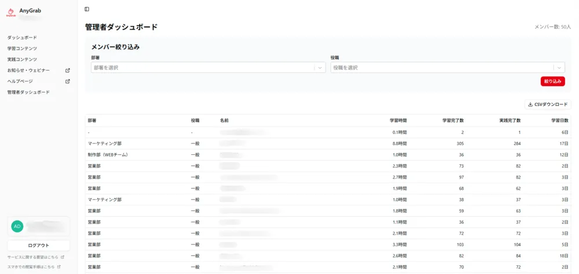Image resolution: width=579 pixels, height=274 pixels.
Task: Open 管理者ダッシュボード sidebar item
Action: point(28,92)
